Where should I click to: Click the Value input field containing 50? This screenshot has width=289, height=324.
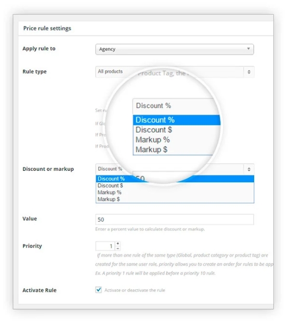click(175, 220)
